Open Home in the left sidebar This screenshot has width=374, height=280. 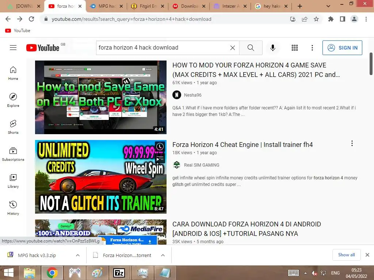tap(13, 73)
